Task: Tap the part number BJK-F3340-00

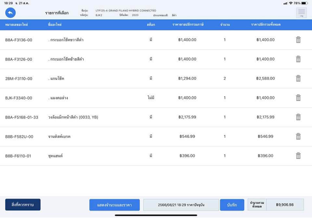Action: click(19, 98)
